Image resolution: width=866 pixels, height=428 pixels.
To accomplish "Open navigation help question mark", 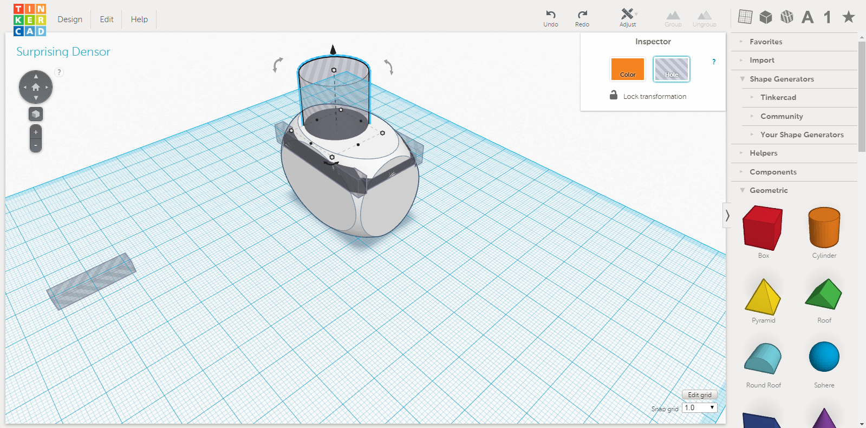I will [60, 72].
